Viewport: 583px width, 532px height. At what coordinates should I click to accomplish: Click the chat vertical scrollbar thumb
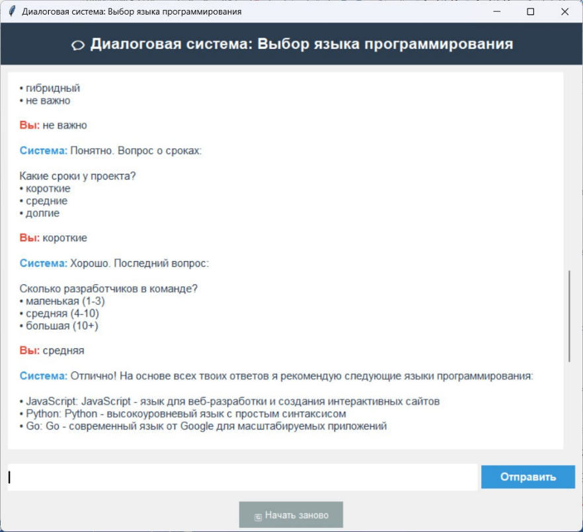pos(568,316)
